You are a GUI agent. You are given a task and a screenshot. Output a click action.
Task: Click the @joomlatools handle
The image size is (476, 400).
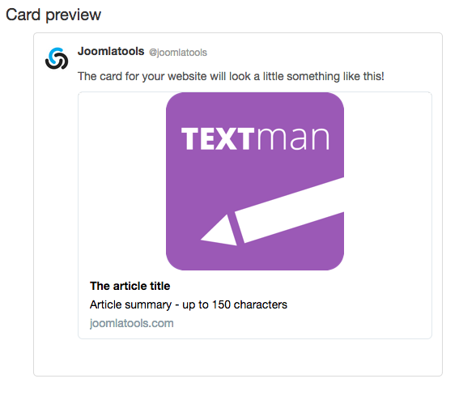pyautogui.click(x=178, y=53)
